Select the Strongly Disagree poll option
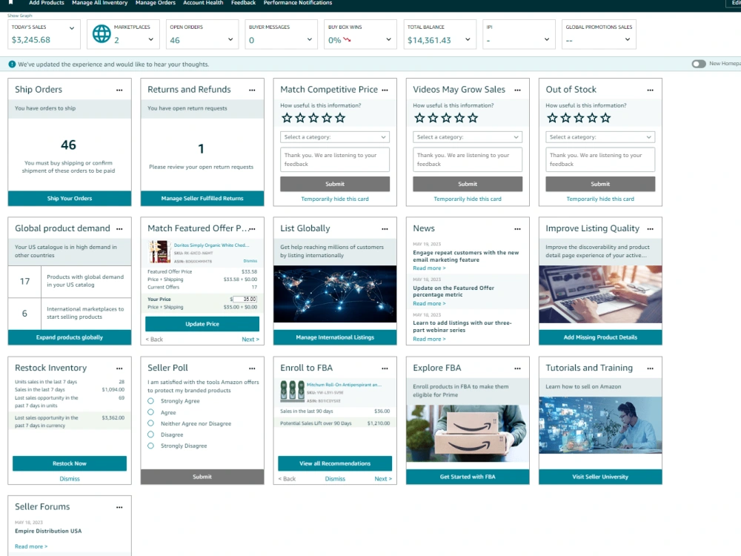Image resolution: width=741 pixels, height=556 pixels. pos(150,446)
